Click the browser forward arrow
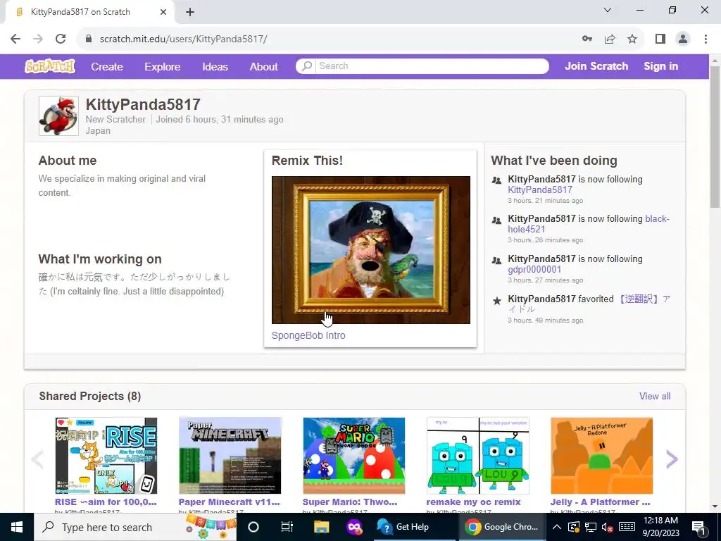This screenshot has width=721, height=541. pos(38,39)
